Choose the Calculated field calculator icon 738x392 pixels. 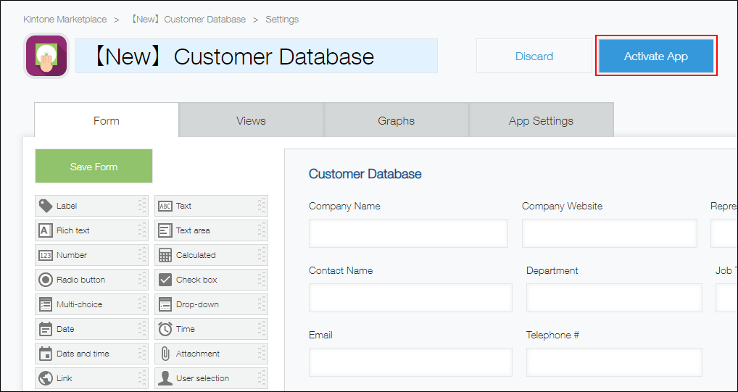[x=165, y=255]
